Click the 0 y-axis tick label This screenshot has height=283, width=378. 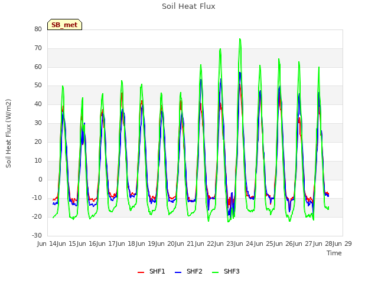[40, 179]
